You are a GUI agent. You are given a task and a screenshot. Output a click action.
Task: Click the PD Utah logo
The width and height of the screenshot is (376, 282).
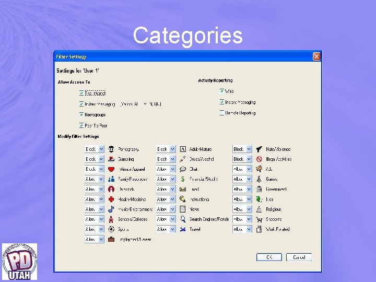(20, 262)
